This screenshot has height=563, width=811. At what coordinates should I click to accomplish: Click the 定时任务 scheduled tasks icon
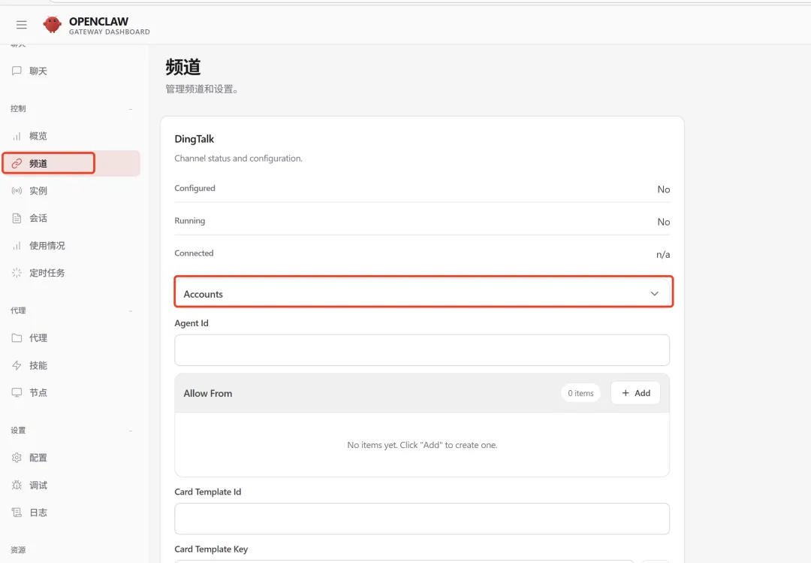17,273
